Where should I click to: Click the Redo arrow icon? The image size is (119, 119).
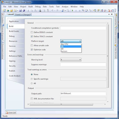(57, 10)
